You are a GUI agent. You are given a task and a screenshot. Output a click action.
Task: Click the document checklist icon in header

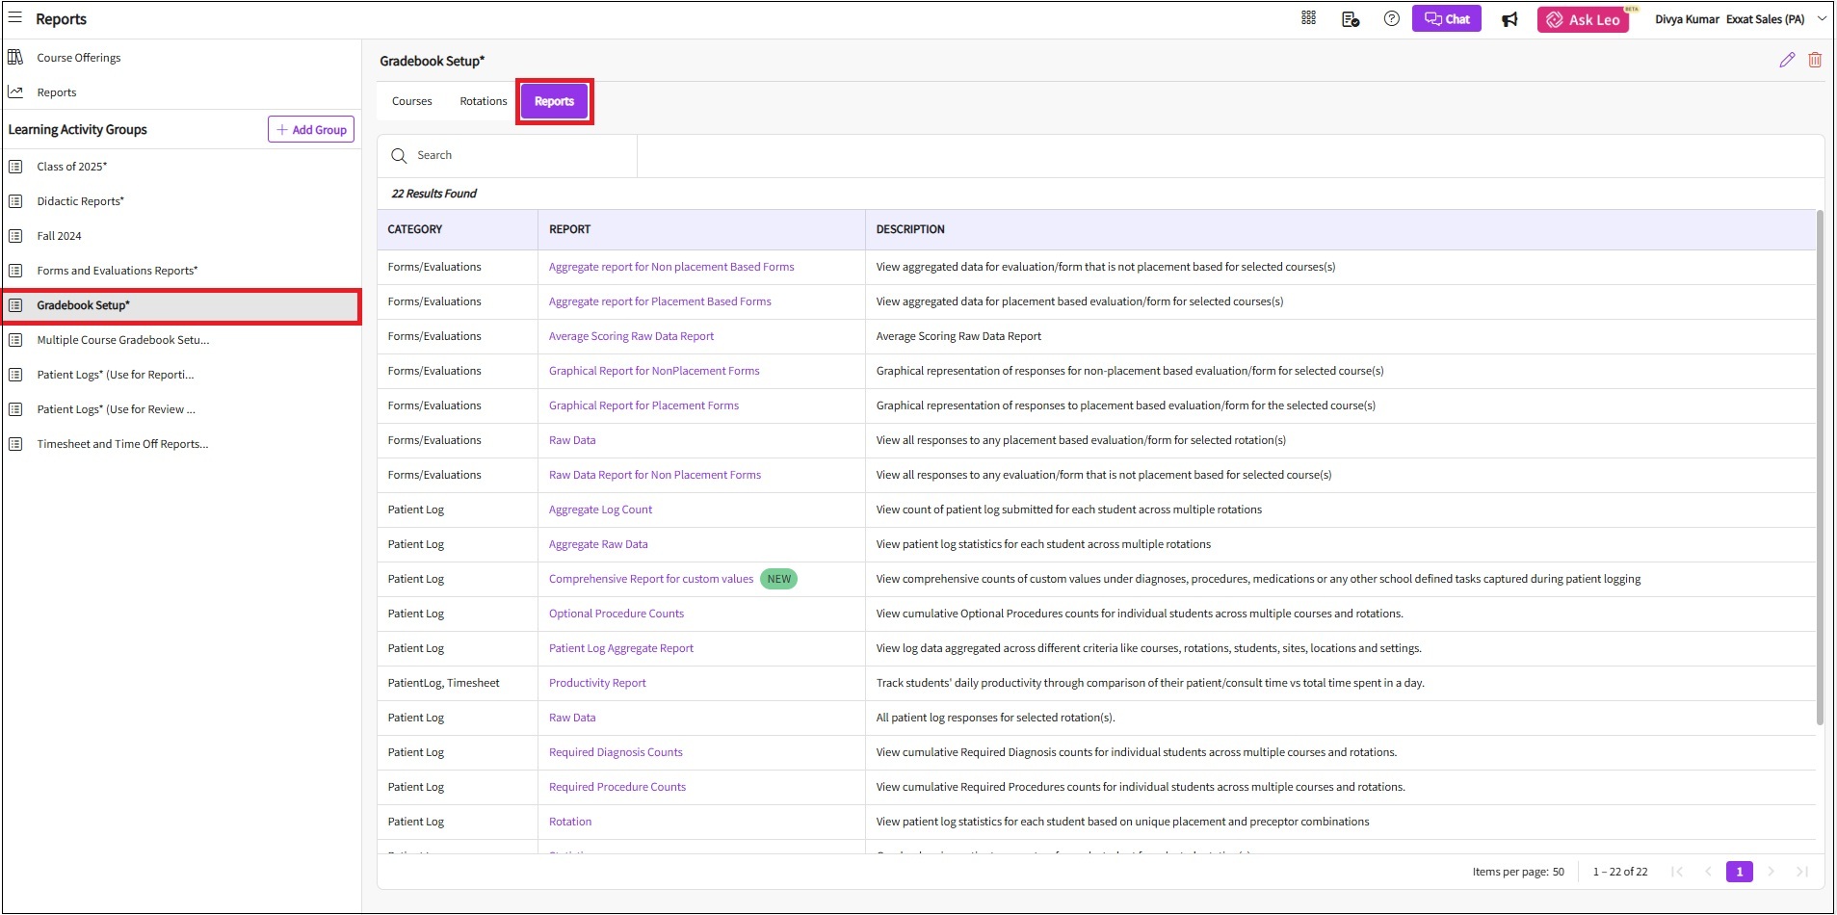1351,19
